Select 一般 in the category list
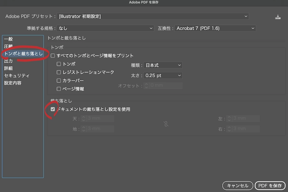This screenshot has height=192, width=288. [x=23, y=39]
